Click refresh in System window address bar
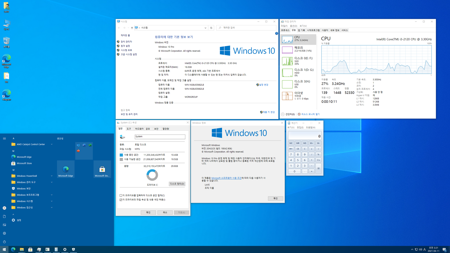Viewport: 450px width, 253px height. pyautogui.click(x=211, y=28)
